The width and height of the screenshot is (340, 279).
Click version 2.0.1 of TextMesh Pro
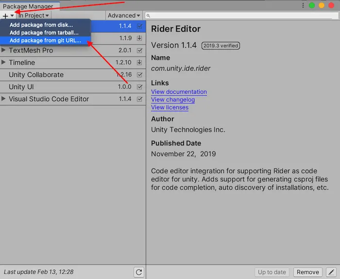tap(125, 51)
